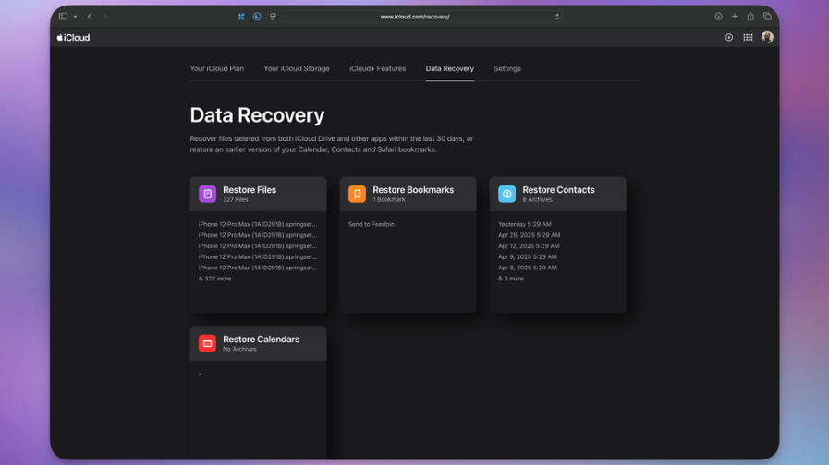Switch to Your iCloud Plan tab

[216, 68]
